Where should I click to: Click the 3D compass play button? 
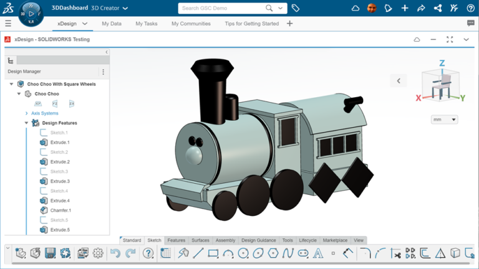[x=31, y=12]
